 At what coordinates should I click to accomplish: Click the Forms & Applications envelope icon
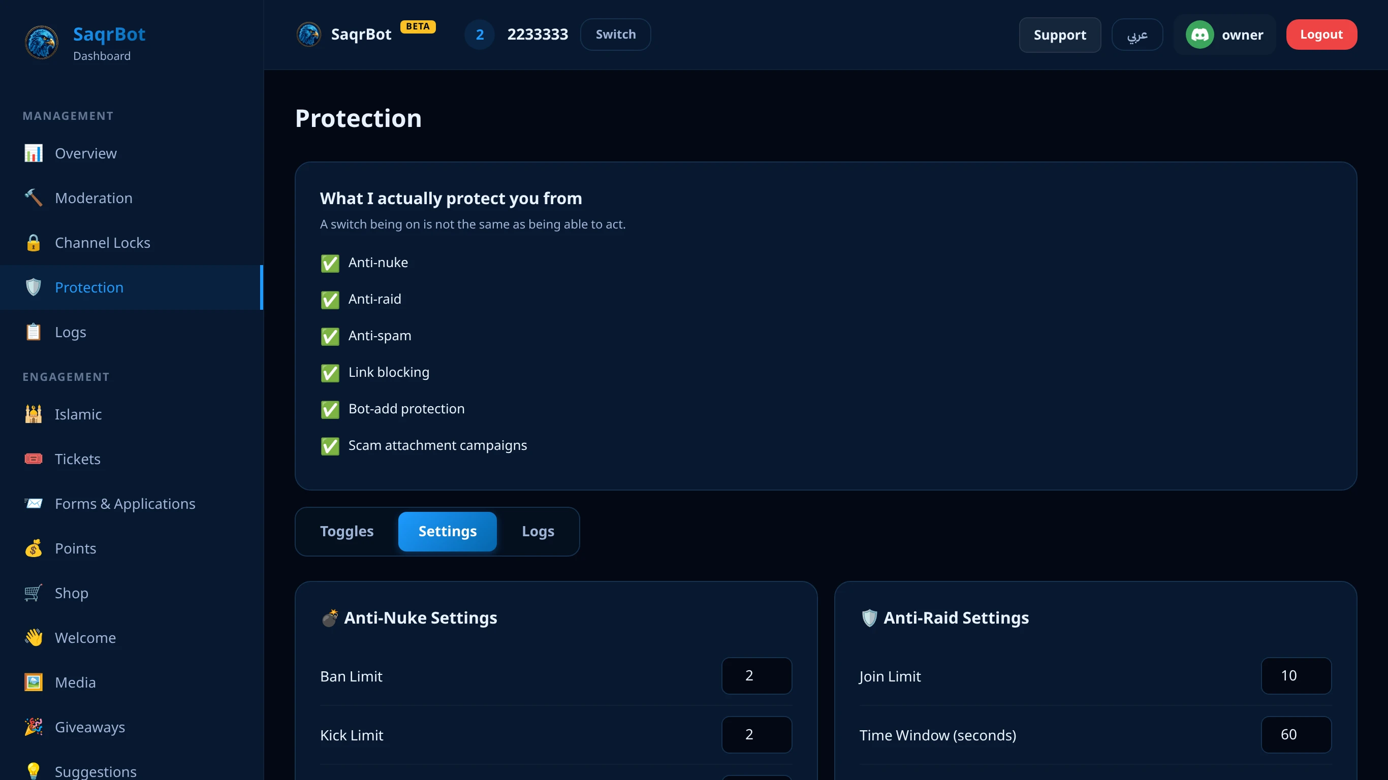point(34,504)
